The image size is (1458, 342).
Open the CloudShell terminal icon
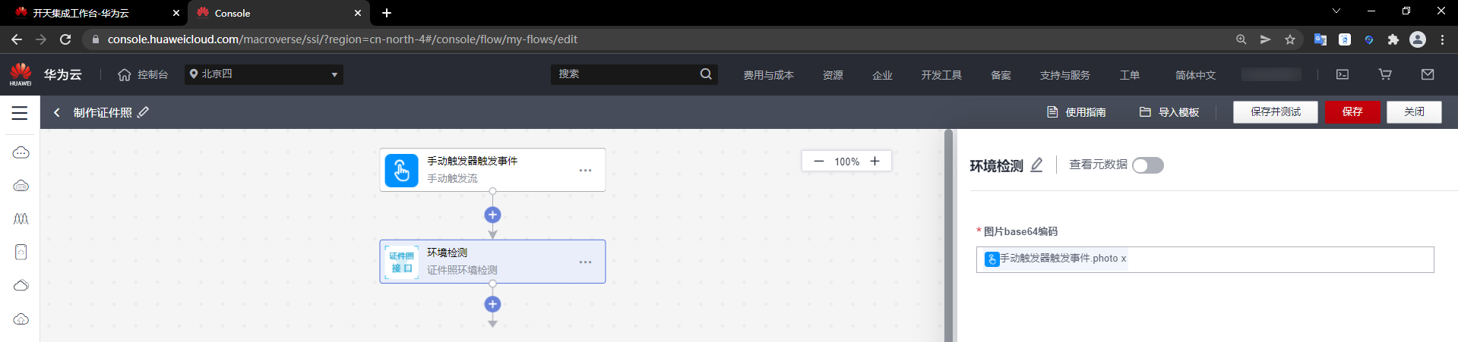(x=1343, y=74)
